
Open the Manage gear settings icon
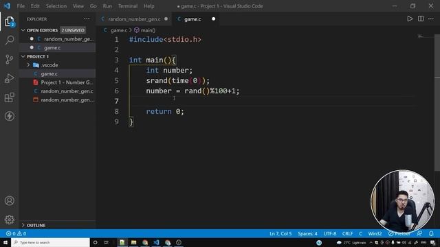9,220
